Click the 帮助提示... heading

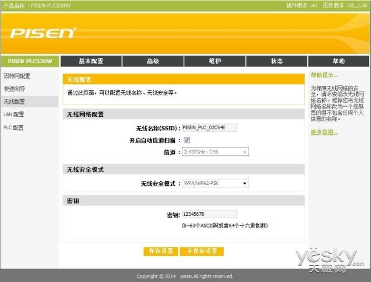(324, 75)
